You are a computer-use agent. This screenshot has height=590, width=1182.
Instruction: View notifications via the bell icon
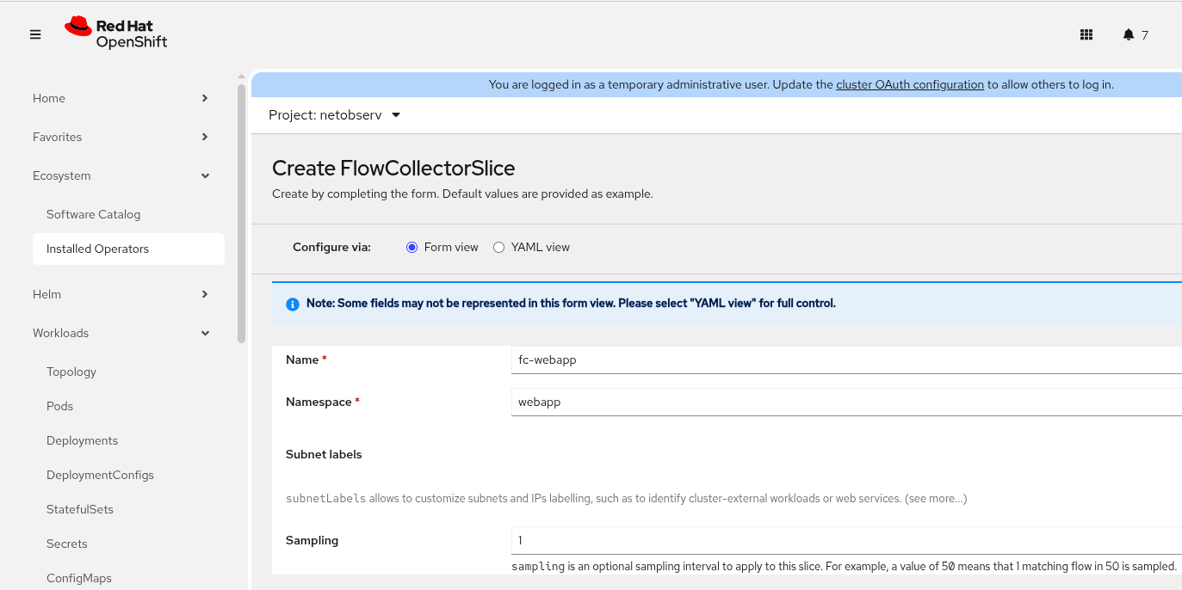[x=1128, y=34]
